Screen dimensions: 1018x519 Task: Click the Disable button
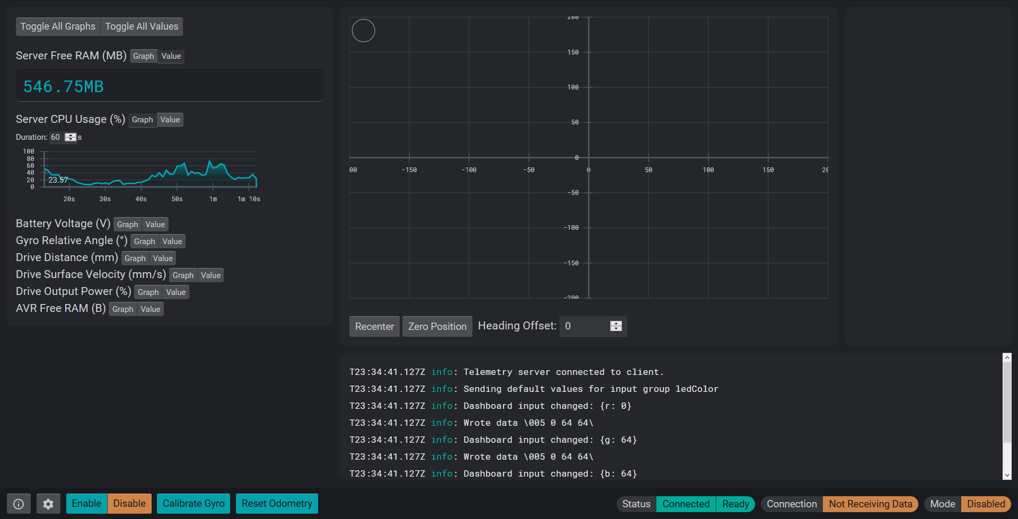pyautogui.click(x=129, y=504)
